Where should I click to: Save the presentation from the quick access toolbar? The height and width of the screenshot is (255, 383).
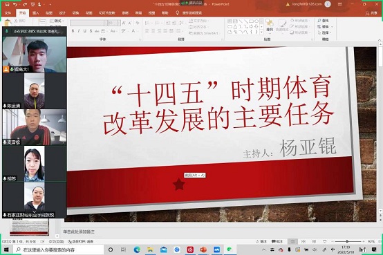tap(7, 4)
